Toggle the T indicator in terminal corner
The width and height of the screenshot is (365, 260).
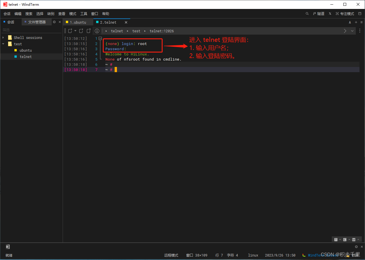tap(336, 240)
